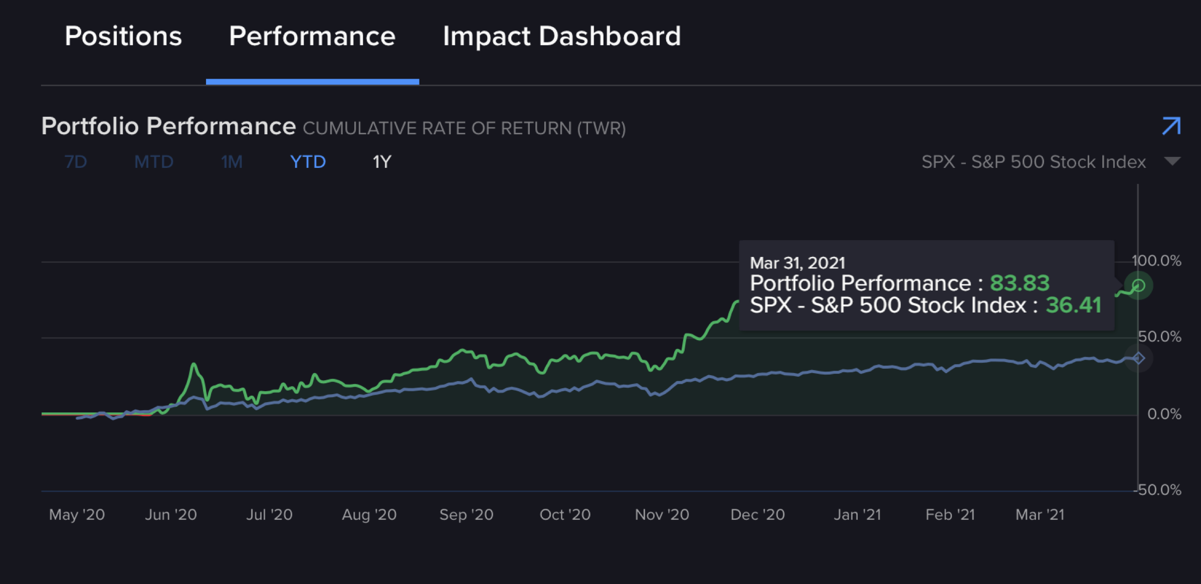The image size is (1201, 584).
Task: Click blue SPX diamond marker on chart
Action: coord(1138,358)
